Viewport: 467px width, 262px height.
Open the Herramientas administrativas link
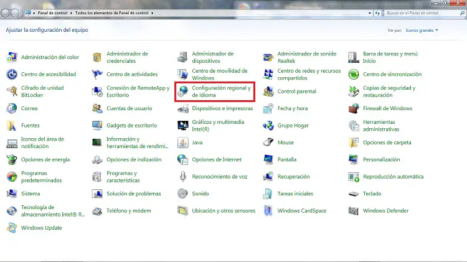click(x=381, y=126)
